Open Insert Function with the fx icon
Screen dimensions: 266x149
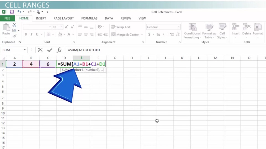59,50
